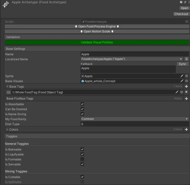Image resolution: width=190 pixels, height=185 pixels.
Task: Click the prefab cube icon of Apple_whole_Concept
Action: (x=83, y=81)
